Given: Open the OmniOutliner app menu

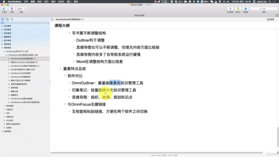Looking at the screenshot, I should point(14,2).
